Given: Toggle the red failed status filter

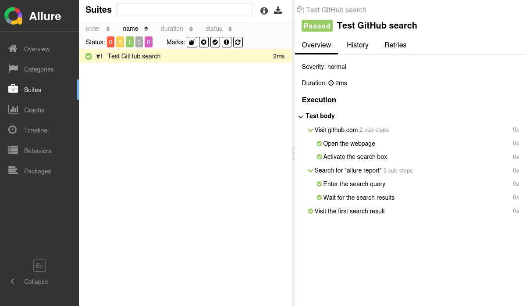Looking at the screenshot, I should click(x=110, y=42).
